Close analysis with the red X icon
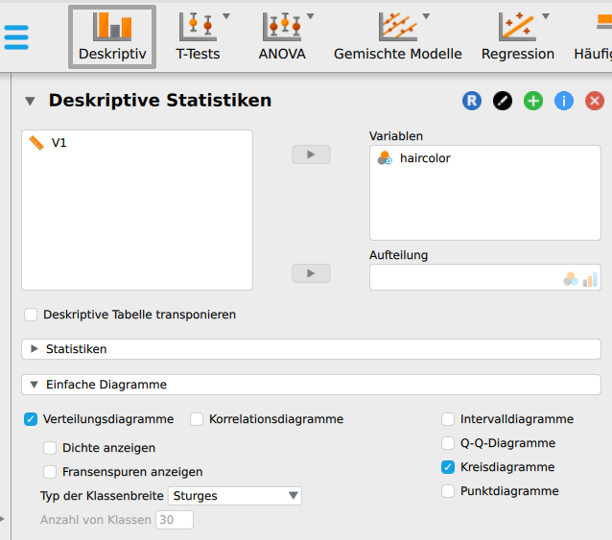The height and width of the screenshot is (540, 612). pos(595,101)
